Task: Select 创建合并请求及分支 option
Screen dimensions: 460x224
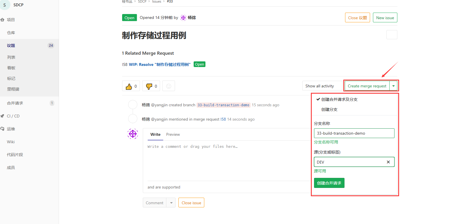Action: point(339,99)
